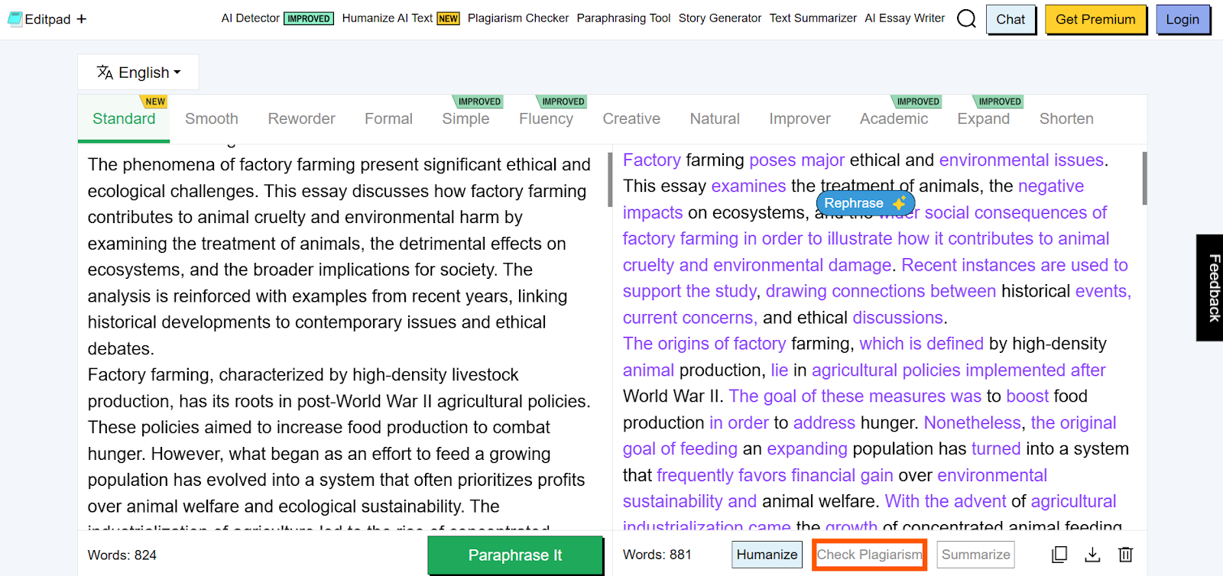Screen dimensions: 1223x576
Task: Open the Paraphrasing Tool link
Action: coord(624,18)
